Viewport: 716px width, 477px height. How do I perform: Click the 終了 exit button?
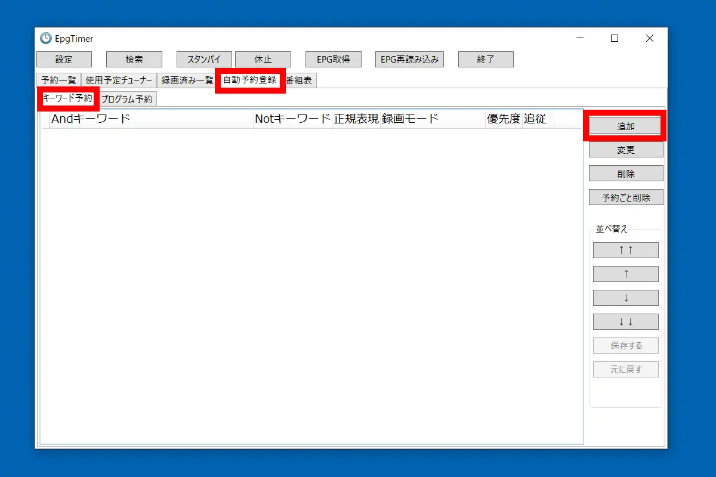(486, 60)
